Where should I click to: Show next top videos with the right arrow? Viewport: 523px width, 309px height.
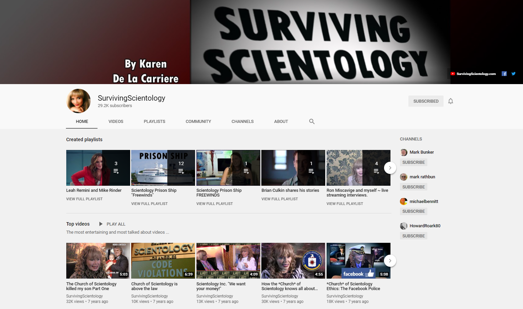coord(390,261)
